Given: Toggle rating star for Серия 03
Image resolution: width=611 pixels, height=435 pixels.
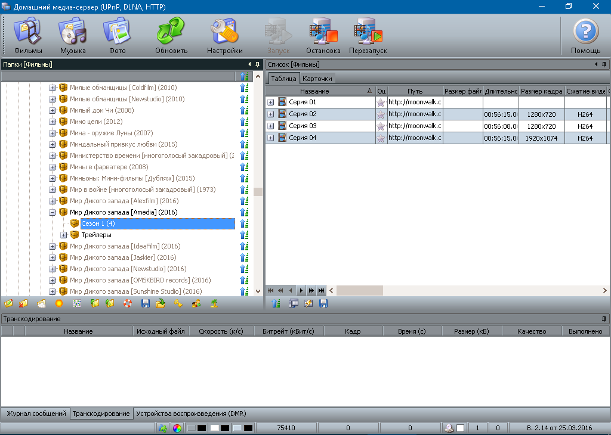Looking at the screenshot, I should pos(381,126).
